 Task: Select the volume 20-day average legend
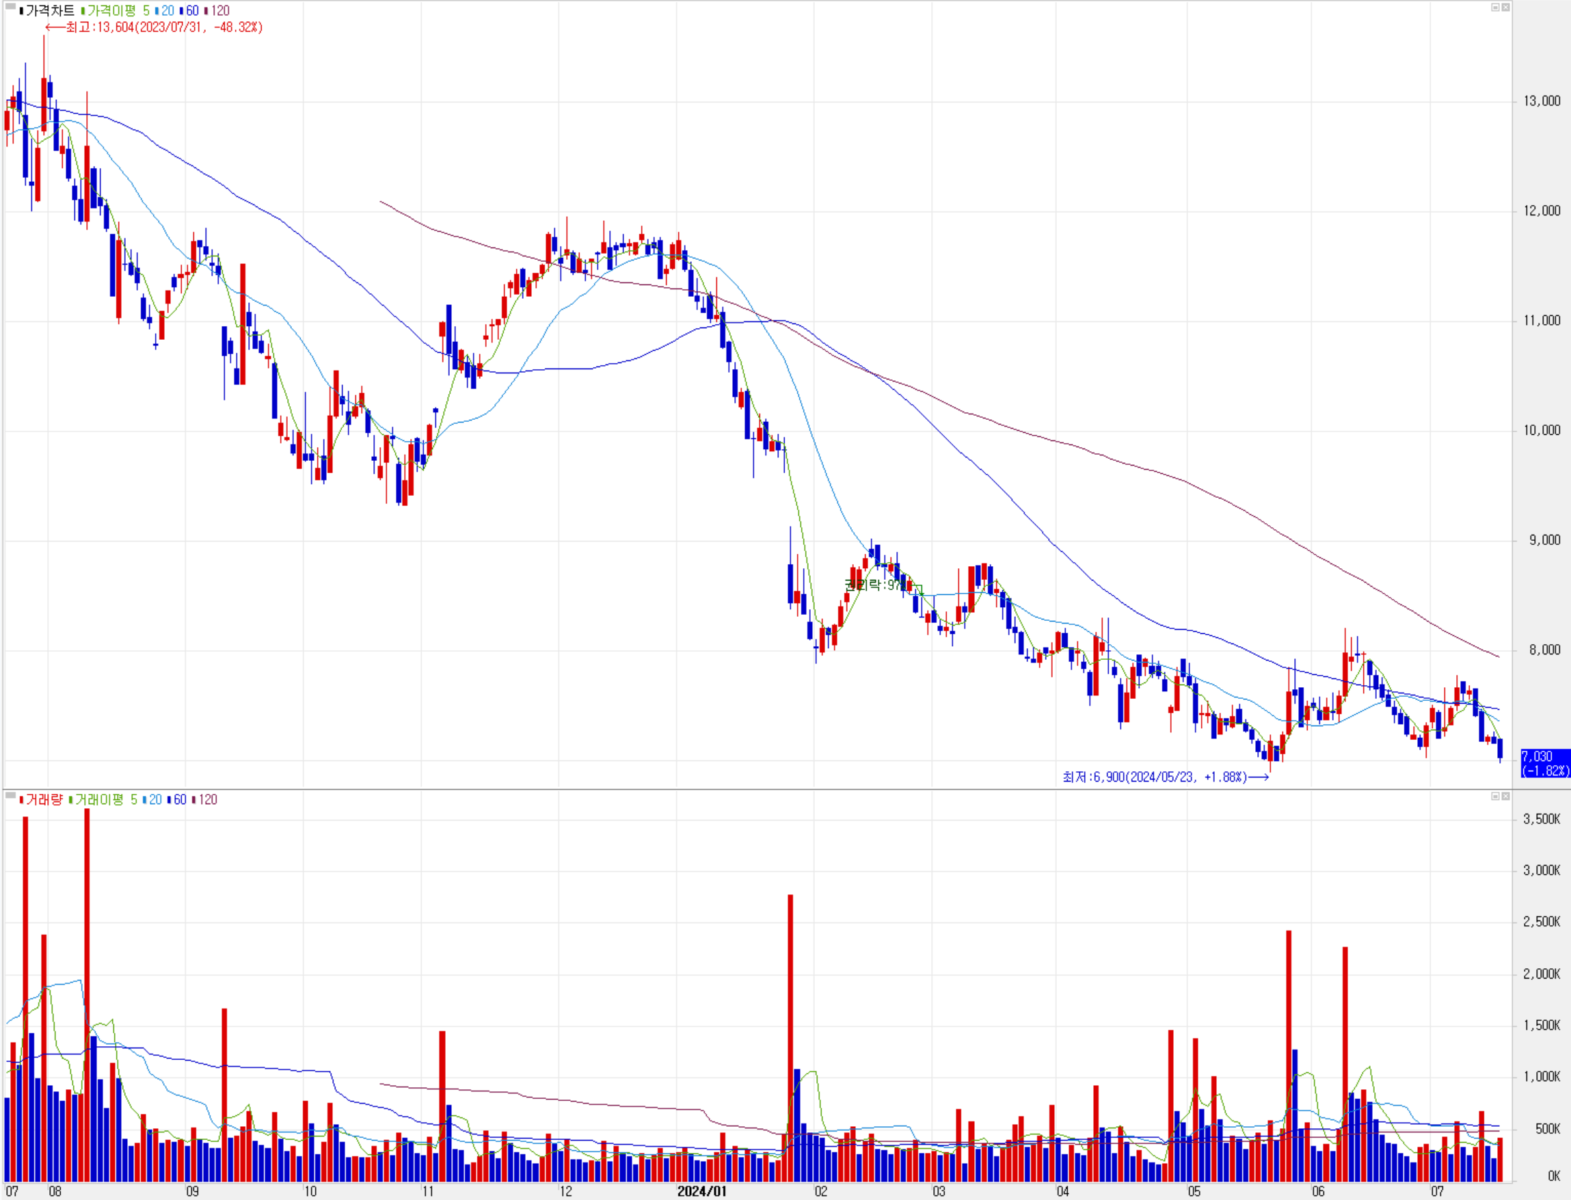pos(155,799)
